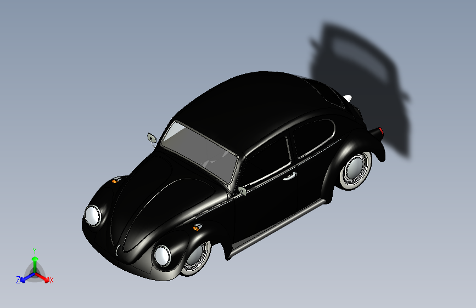
Task: Pick the side mirror mounted on the near door
Action: tap(242, 191)
